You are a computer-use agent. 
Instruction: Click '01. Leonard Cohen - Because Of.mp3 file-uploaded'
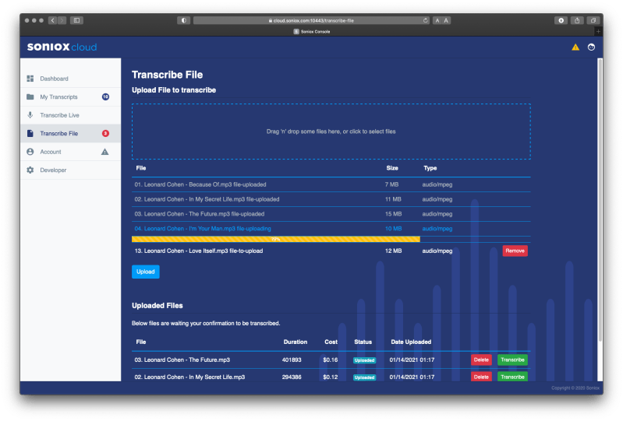coord(200,184)
